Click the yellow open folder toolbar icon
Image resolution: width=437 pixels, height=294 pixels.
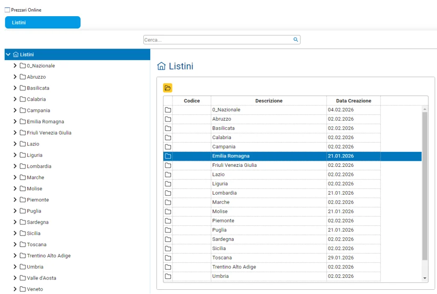click(168, 87)
